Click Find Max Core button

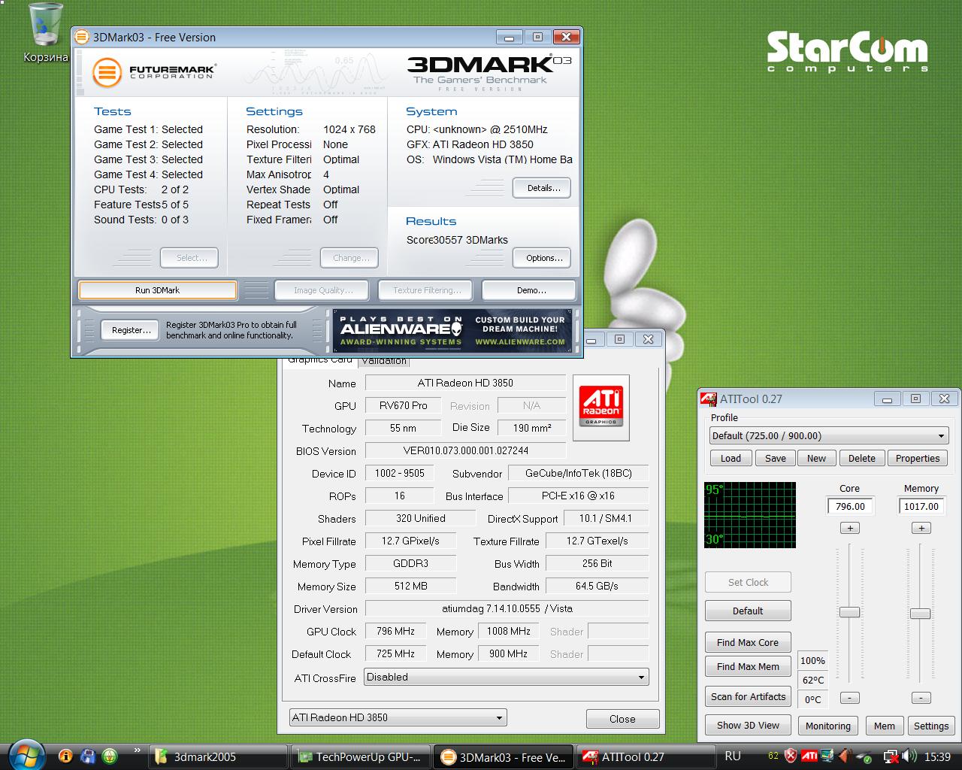pyautogui.click(x=748, y=642)
